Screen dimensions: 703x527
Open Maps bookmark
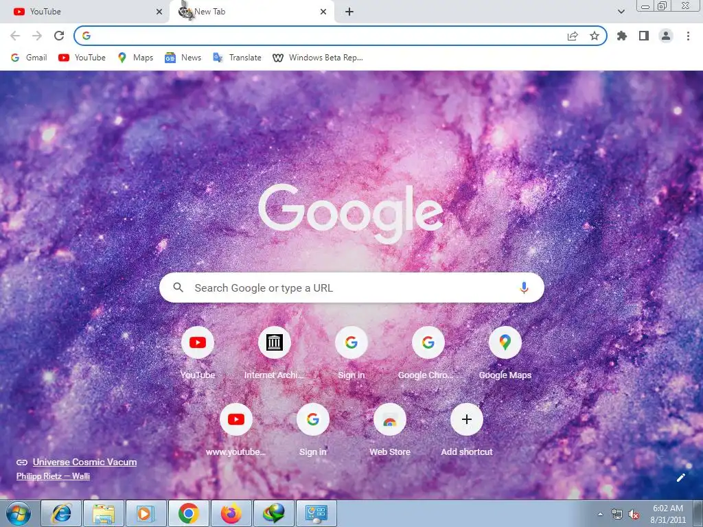pos(135,58)
